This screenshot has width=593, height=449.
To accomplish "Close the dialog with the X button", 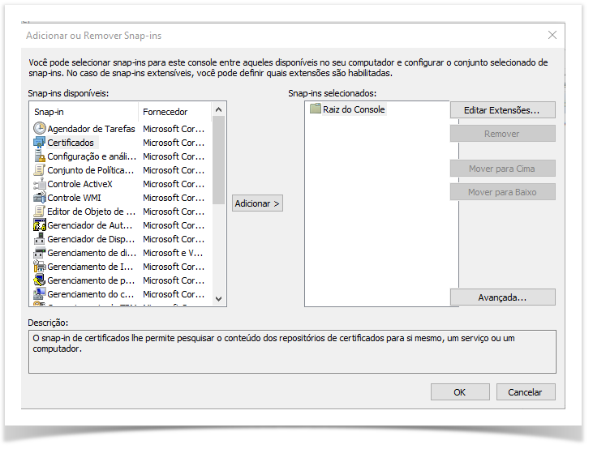I will 552,36.
